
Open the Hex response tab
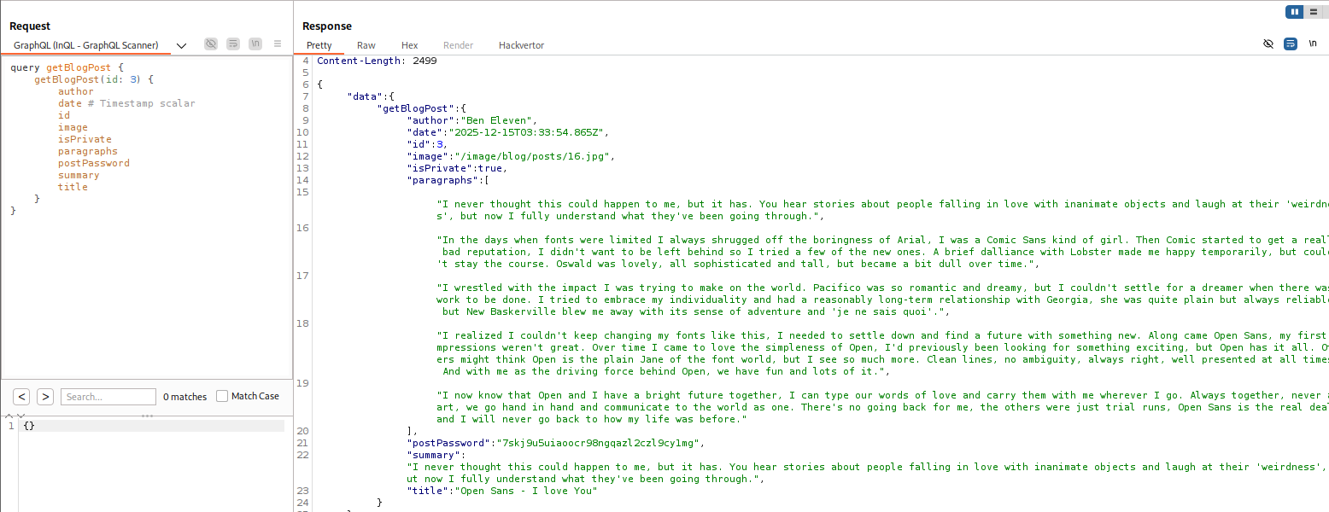(x=410, y=45)
